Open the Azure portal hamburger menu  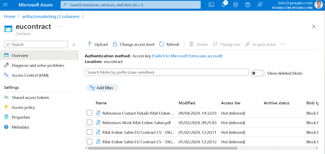tap(5, 5)
